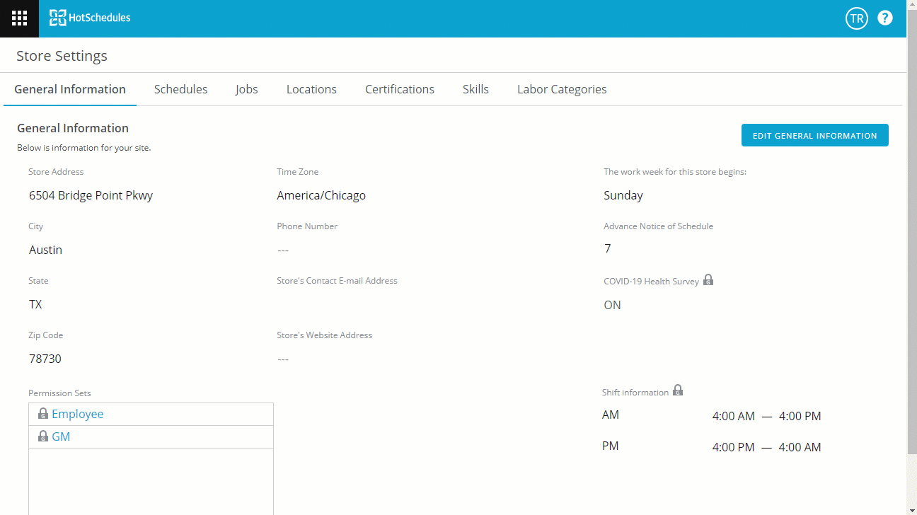The image size is (917, 515).
Task: Open the GM permission set link
Action: click(x=61, y=436)
